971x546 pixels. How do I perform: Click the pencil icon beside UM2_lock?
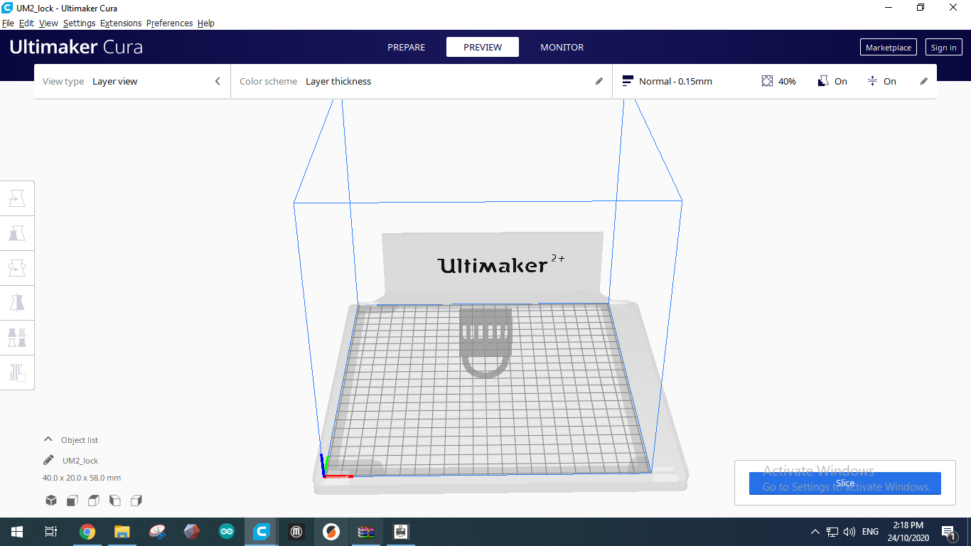pyautogui.click(x=48, y=460)
